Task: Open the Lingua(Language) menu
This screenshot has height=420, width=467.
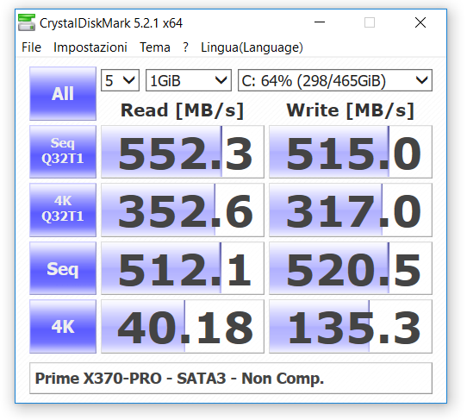Action: click(252, 47)
